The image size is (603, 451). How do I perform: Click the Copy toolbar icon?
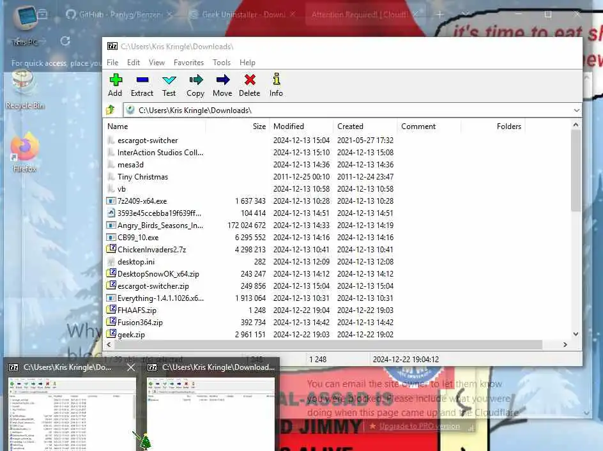195,80
